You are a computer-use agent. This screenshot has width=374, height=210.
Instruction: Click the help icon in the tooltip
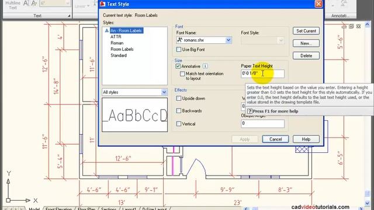[250, 111]
